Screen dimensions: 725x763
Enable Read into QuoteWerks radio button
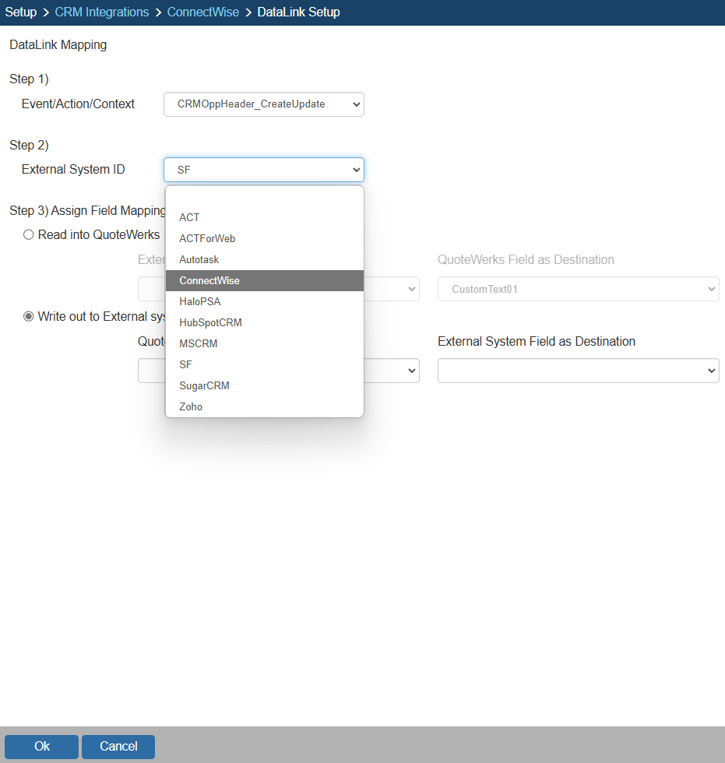[29, 234]
